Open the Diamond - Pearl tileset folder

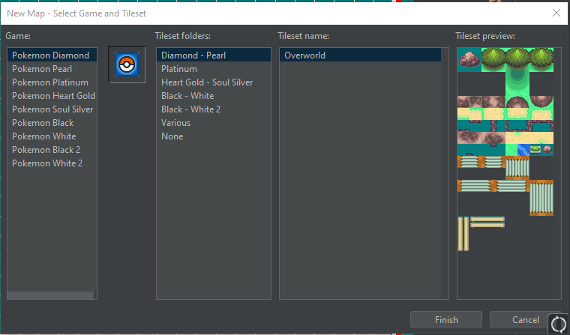click(x=193, y=55)
